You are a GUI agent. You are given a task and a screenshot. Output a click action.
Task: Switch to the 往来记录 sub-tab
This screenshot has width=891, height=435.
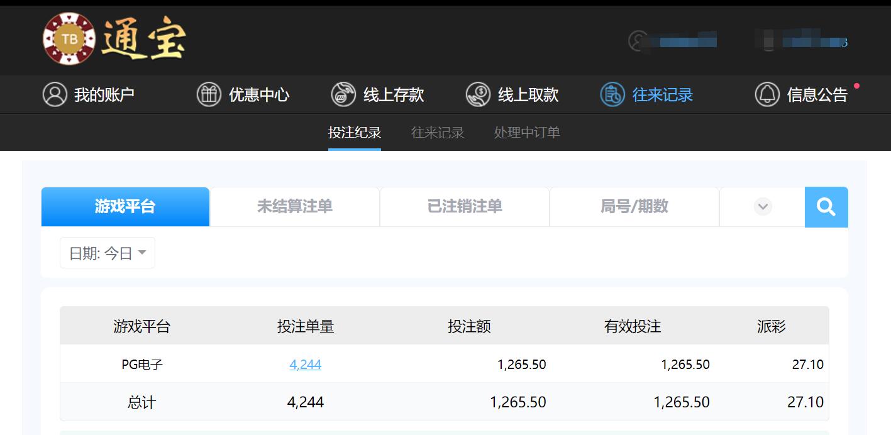pyautogui.click(x=436, y=133)
